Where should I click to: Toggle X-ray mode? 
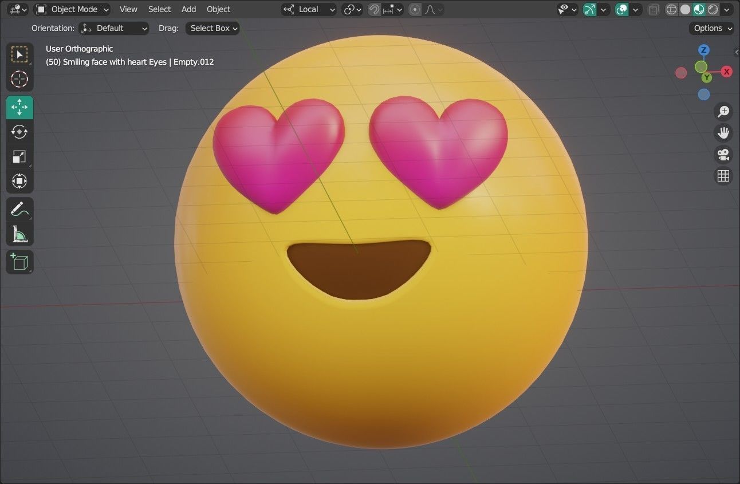point(654,9)
